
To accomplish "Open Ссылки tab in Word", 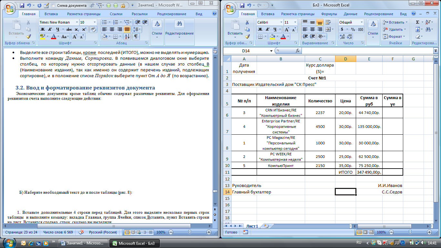I will [x=116, y=14].
